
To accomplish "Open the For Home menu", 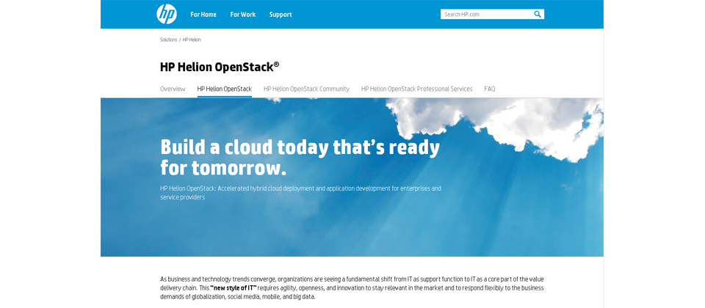I will coord(203,15).
